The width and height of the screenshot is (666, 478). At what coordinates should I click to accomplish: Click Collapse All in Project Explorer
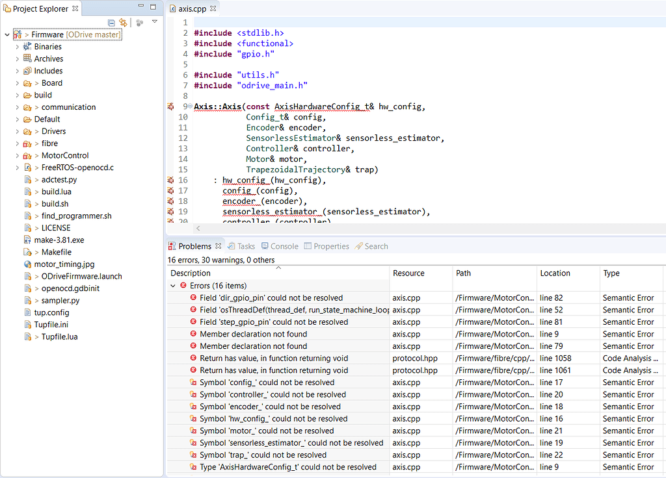(112, 22)
